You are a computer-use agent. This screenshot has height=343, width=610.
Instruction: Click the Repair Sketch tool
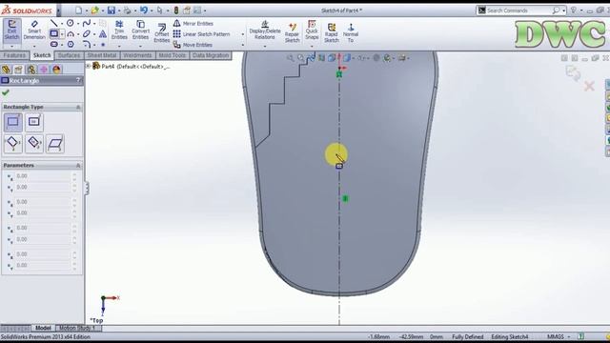pos(293,32)
